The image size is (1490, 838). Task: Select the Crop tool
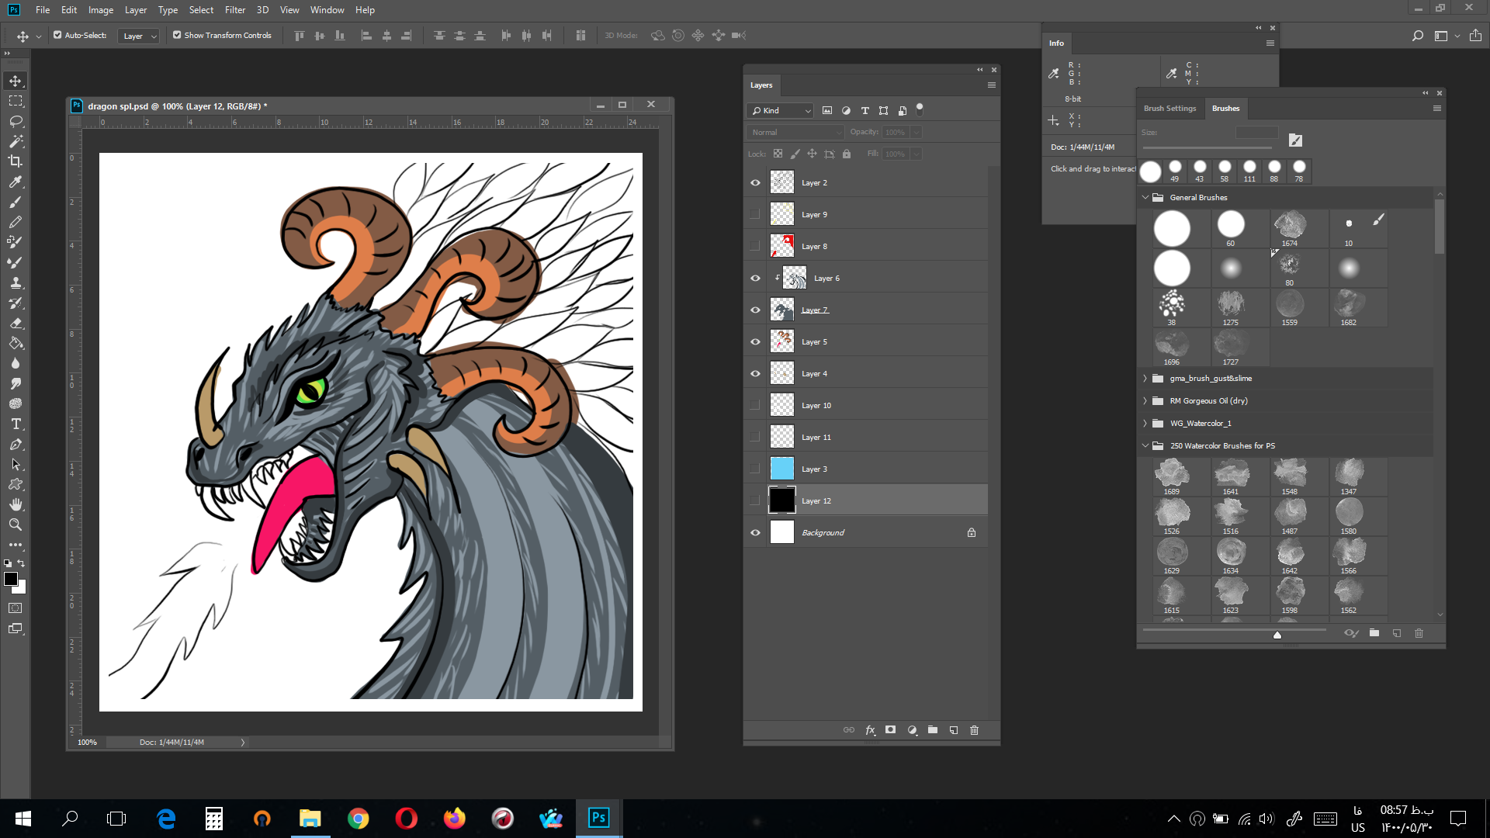pos(16,161)
